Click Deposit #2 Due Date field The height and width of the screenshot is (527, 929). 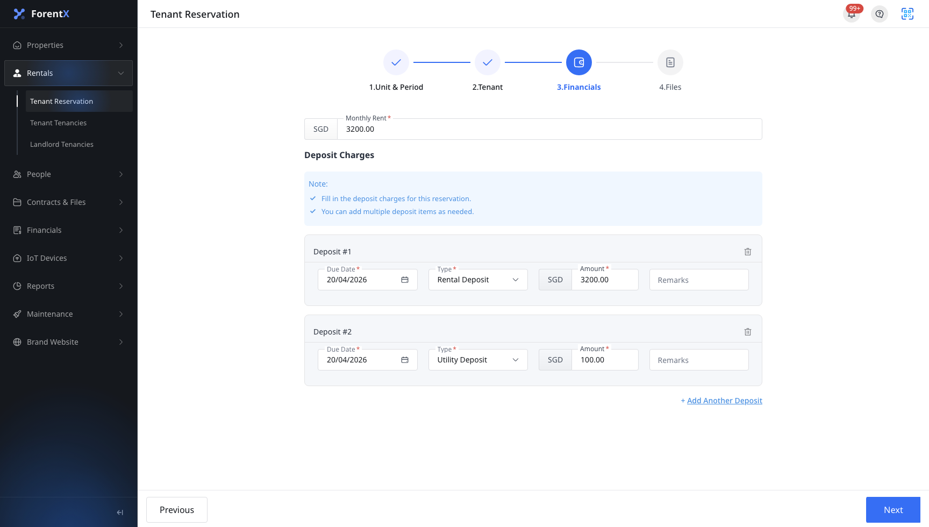(368, 360)
